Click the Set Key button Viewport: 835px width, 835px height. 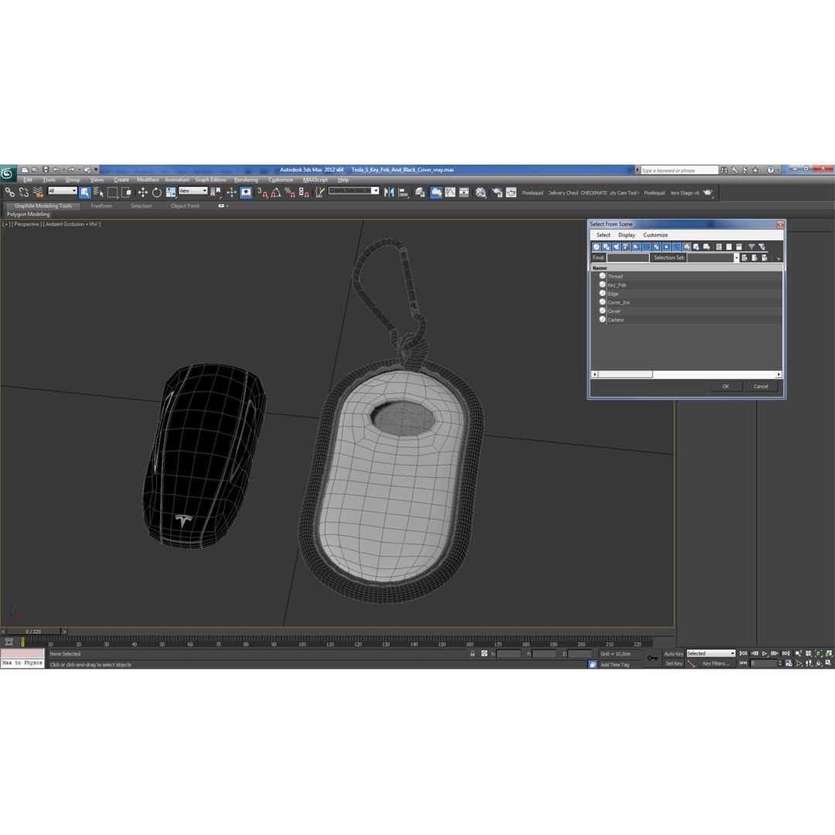[x=673, y=663]
